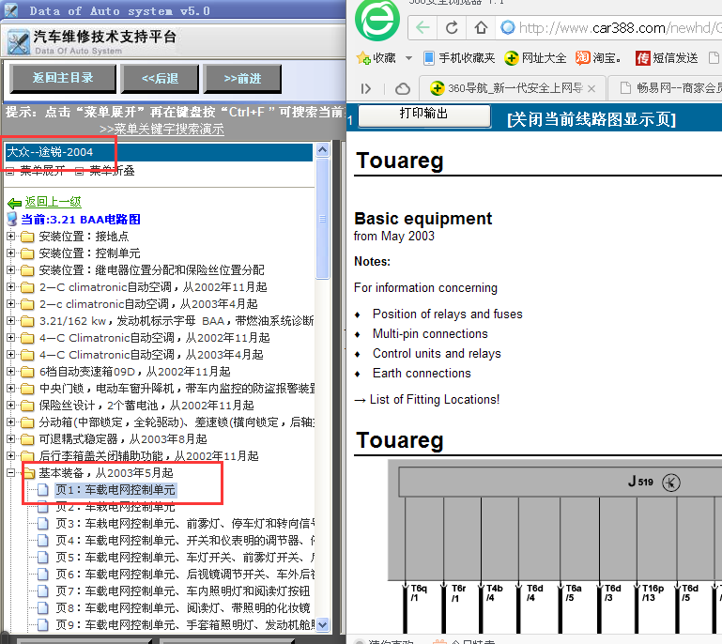722x644 pixels.
Task: Open 网址大全 bookmark
Action: pos(535,58)
